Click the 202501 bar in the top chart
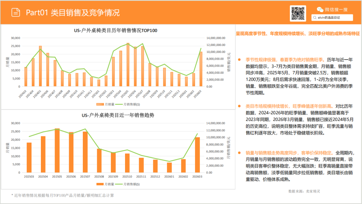Viewport: 362px width, 204px height. pos(99,83)
